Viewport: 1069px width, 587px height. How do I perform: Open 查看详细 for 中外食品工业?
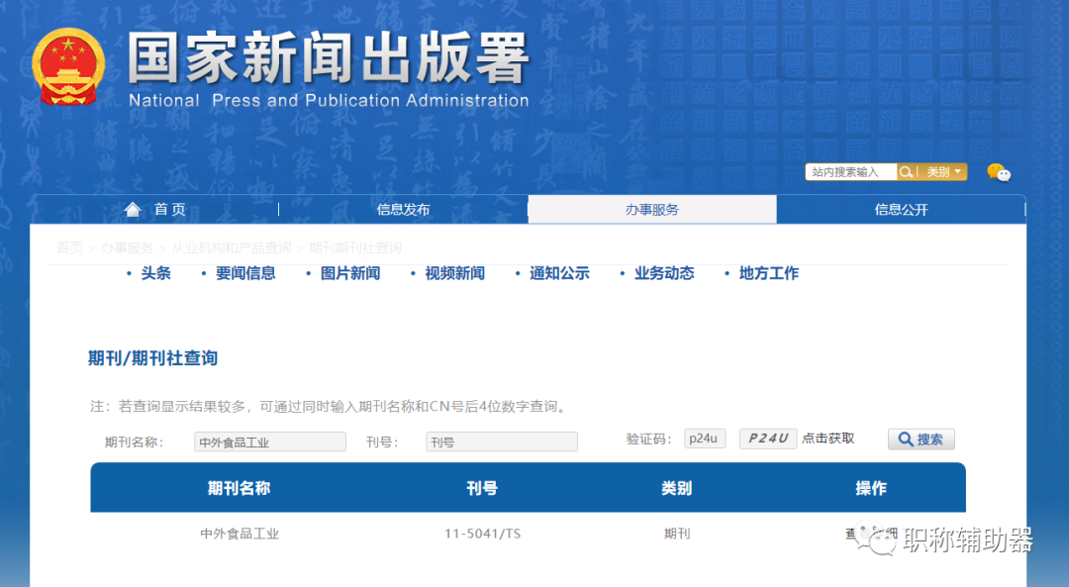pos(871,533)
